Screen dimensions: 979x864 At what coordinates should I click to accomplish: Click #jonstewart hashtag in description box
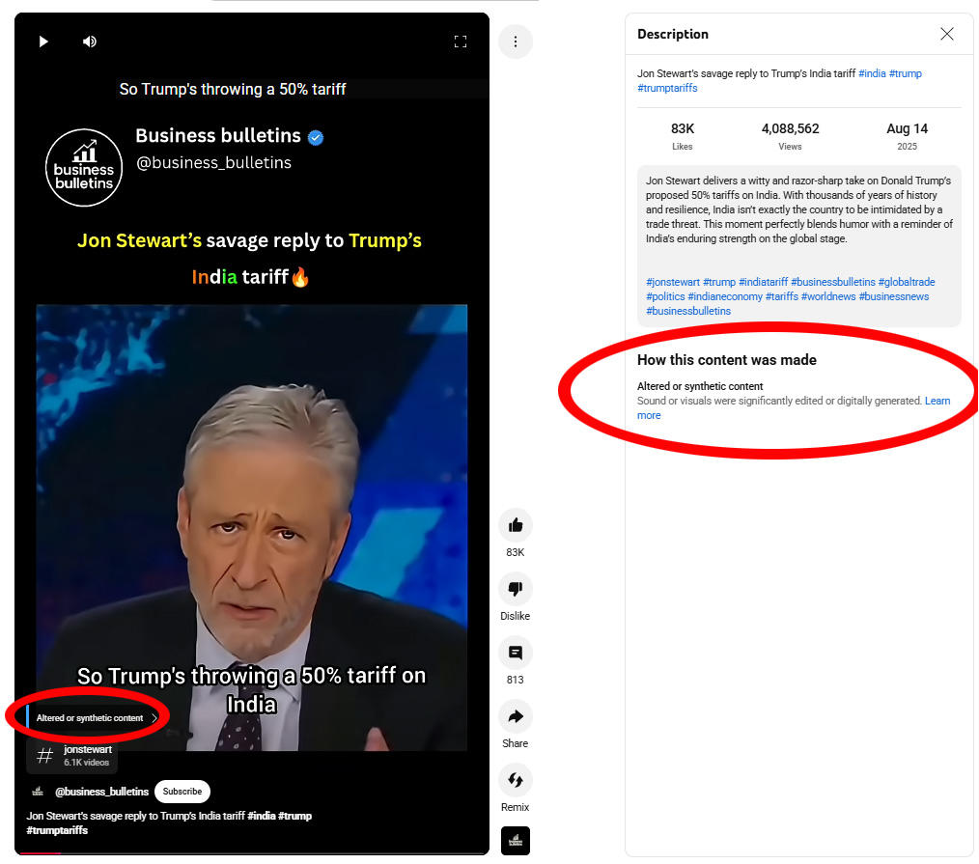pos(672,282)
